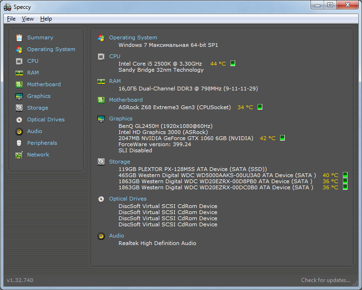Click the Motherboard icon in sidebar
Viewport: 362px width, 290px height.
(19, 85)
